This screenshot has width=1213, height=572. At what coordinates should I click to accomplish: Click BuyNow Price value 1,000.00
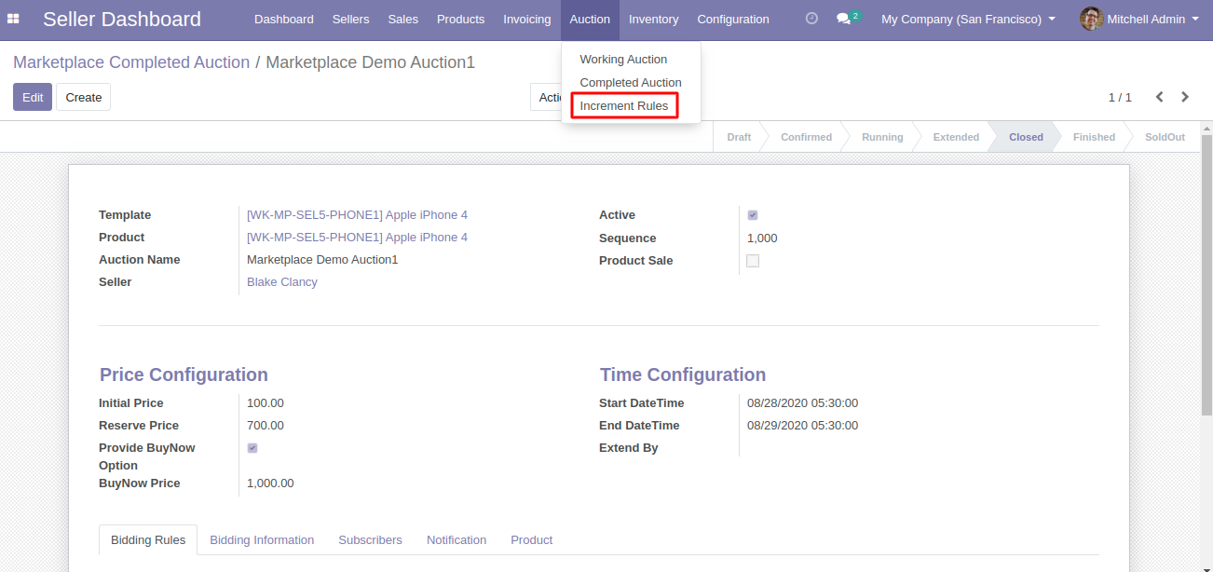tap(270, 483)
